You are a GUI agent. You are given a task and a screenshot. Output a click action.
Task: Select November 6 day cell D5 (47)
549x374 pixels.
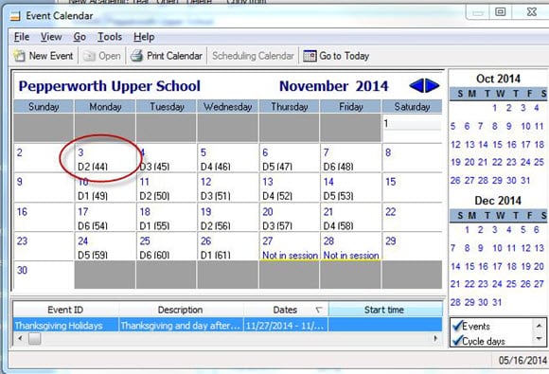tap(290, 158)
